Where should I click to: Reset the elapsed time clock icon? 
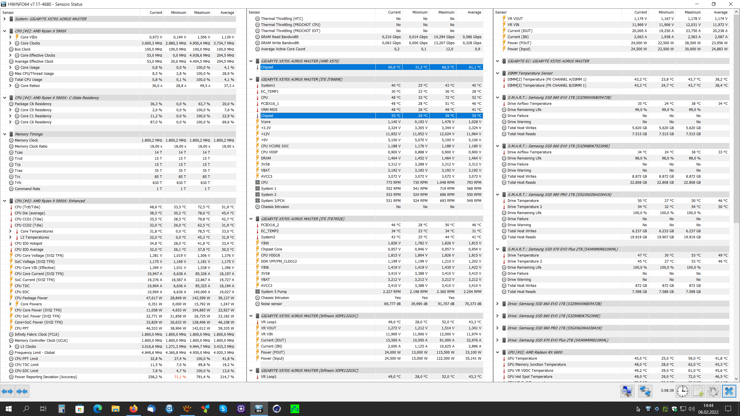[682, 391]
